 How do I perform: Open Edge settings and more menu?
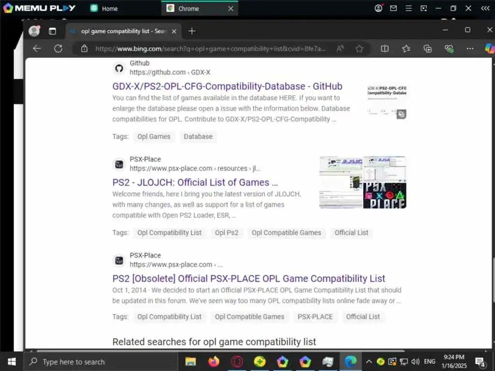coord(470,49)
